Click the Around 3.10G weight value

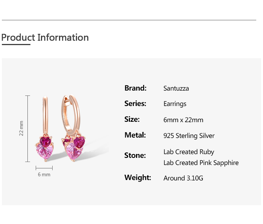(x=183, y=178)
